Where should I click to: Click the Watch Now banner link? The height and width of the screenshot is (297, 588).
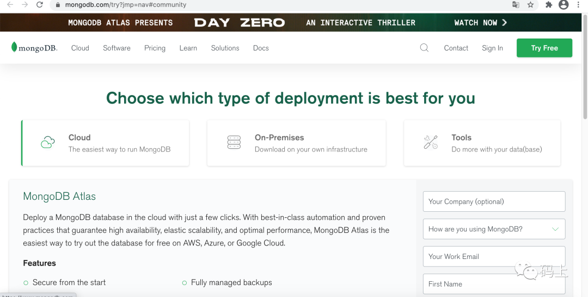[x=480, y=23]
